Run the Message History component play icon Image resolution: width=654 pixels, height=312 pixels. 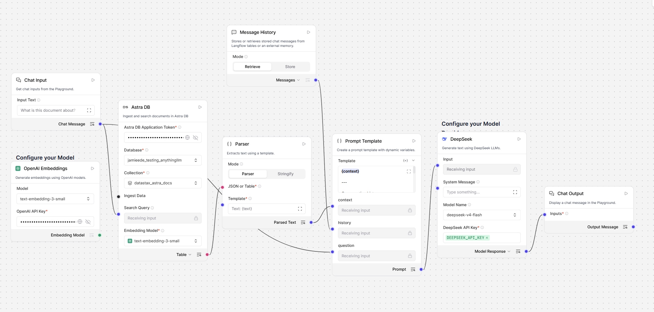pos(309,32)
